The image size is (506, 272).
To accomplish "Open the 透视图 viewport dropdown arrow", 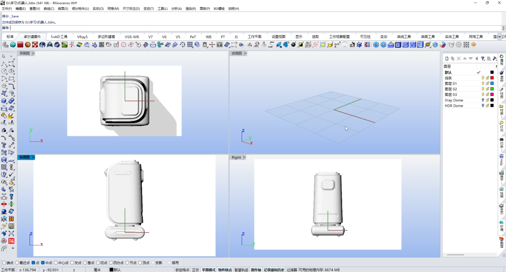I will tap(245, 53).
